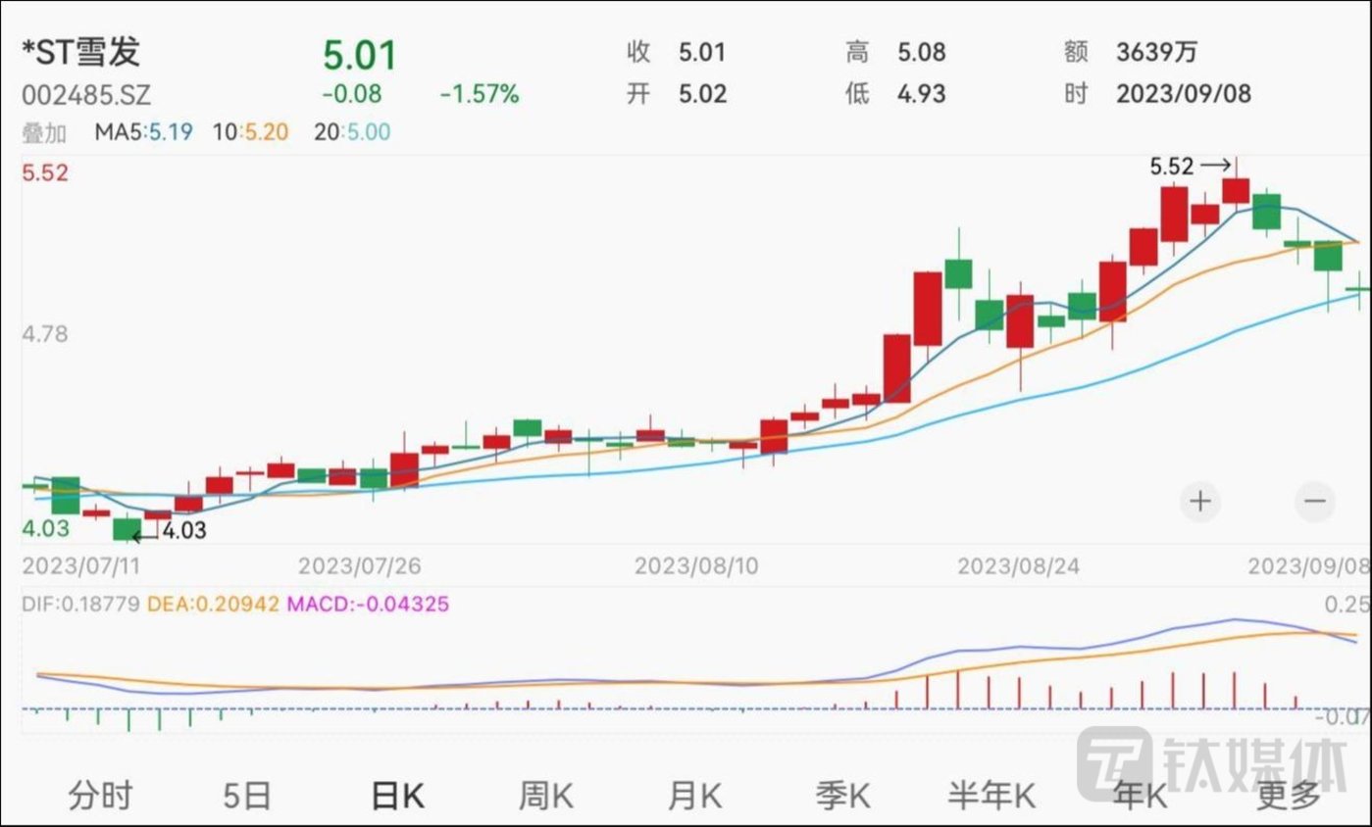Tap the 4.78 y-axis price label
The image size is (1372, 827).
point(46,334)
